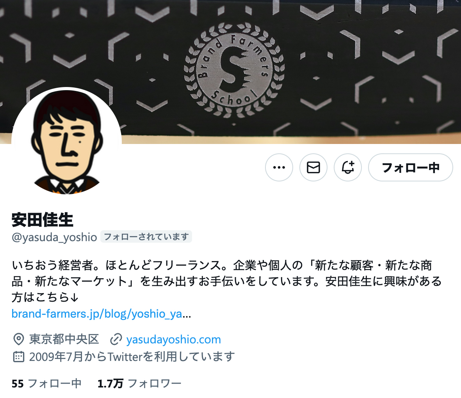
Task: Open the cartoon face profile avatar
Action: (x=66, y=142)
